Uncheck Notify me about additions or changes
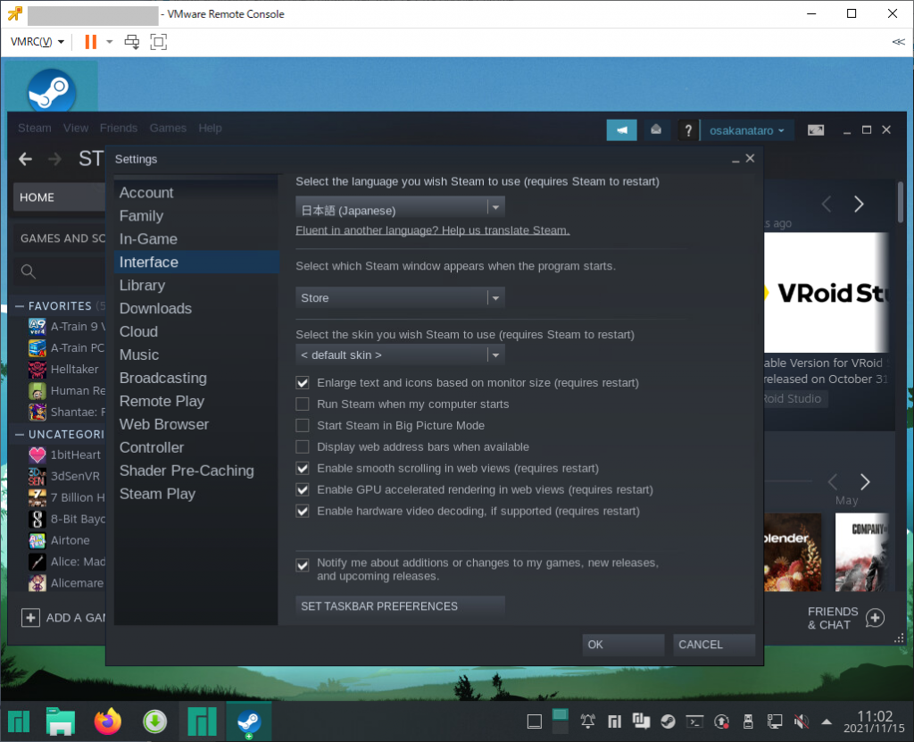 tap(303, 564)
